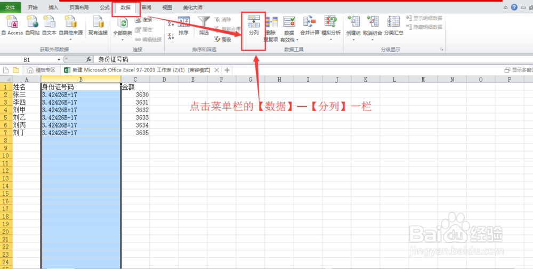
Task: Select the row 8 header
Action: click(x=6, y=140)
